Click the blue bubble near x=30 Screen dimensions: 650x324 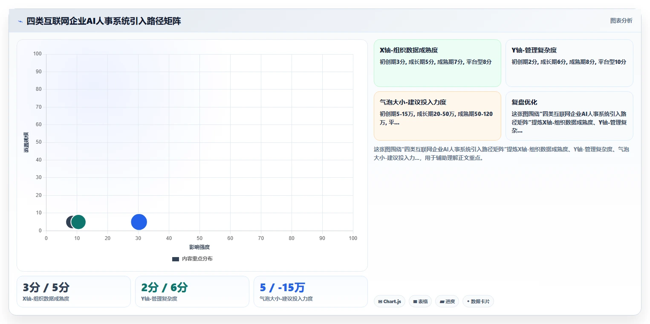[x=139, y=222]
